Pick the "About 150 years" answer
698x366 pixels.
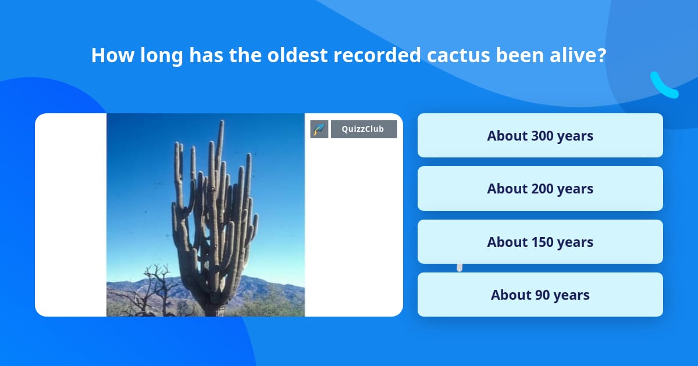coord(540,242)
